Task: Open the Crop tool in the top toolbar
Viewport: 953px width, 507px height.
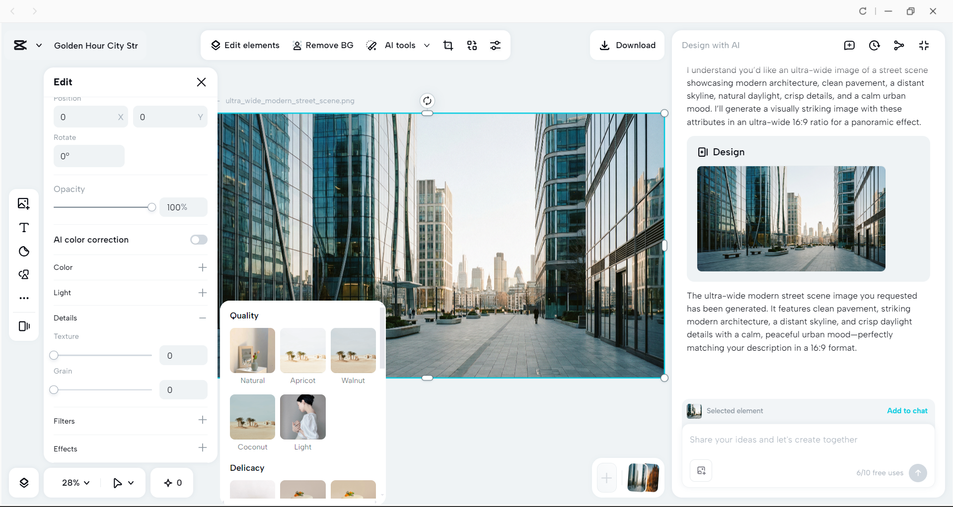Action: (448, 45)
